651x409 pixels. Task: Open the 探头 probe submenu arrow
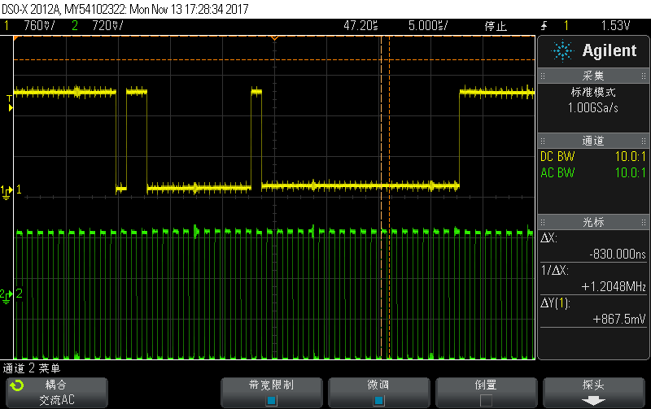pos(593,401)
